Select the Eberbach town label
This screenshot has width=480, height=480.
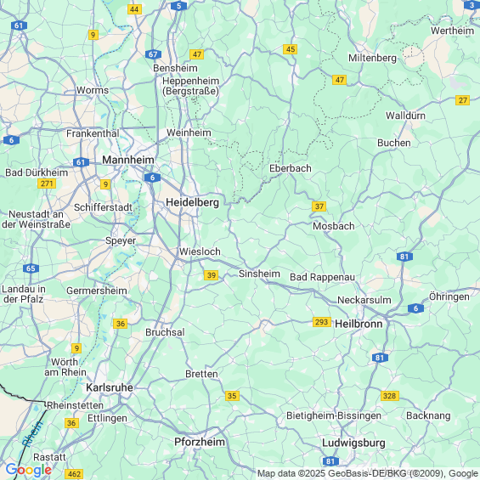point(291,168)
